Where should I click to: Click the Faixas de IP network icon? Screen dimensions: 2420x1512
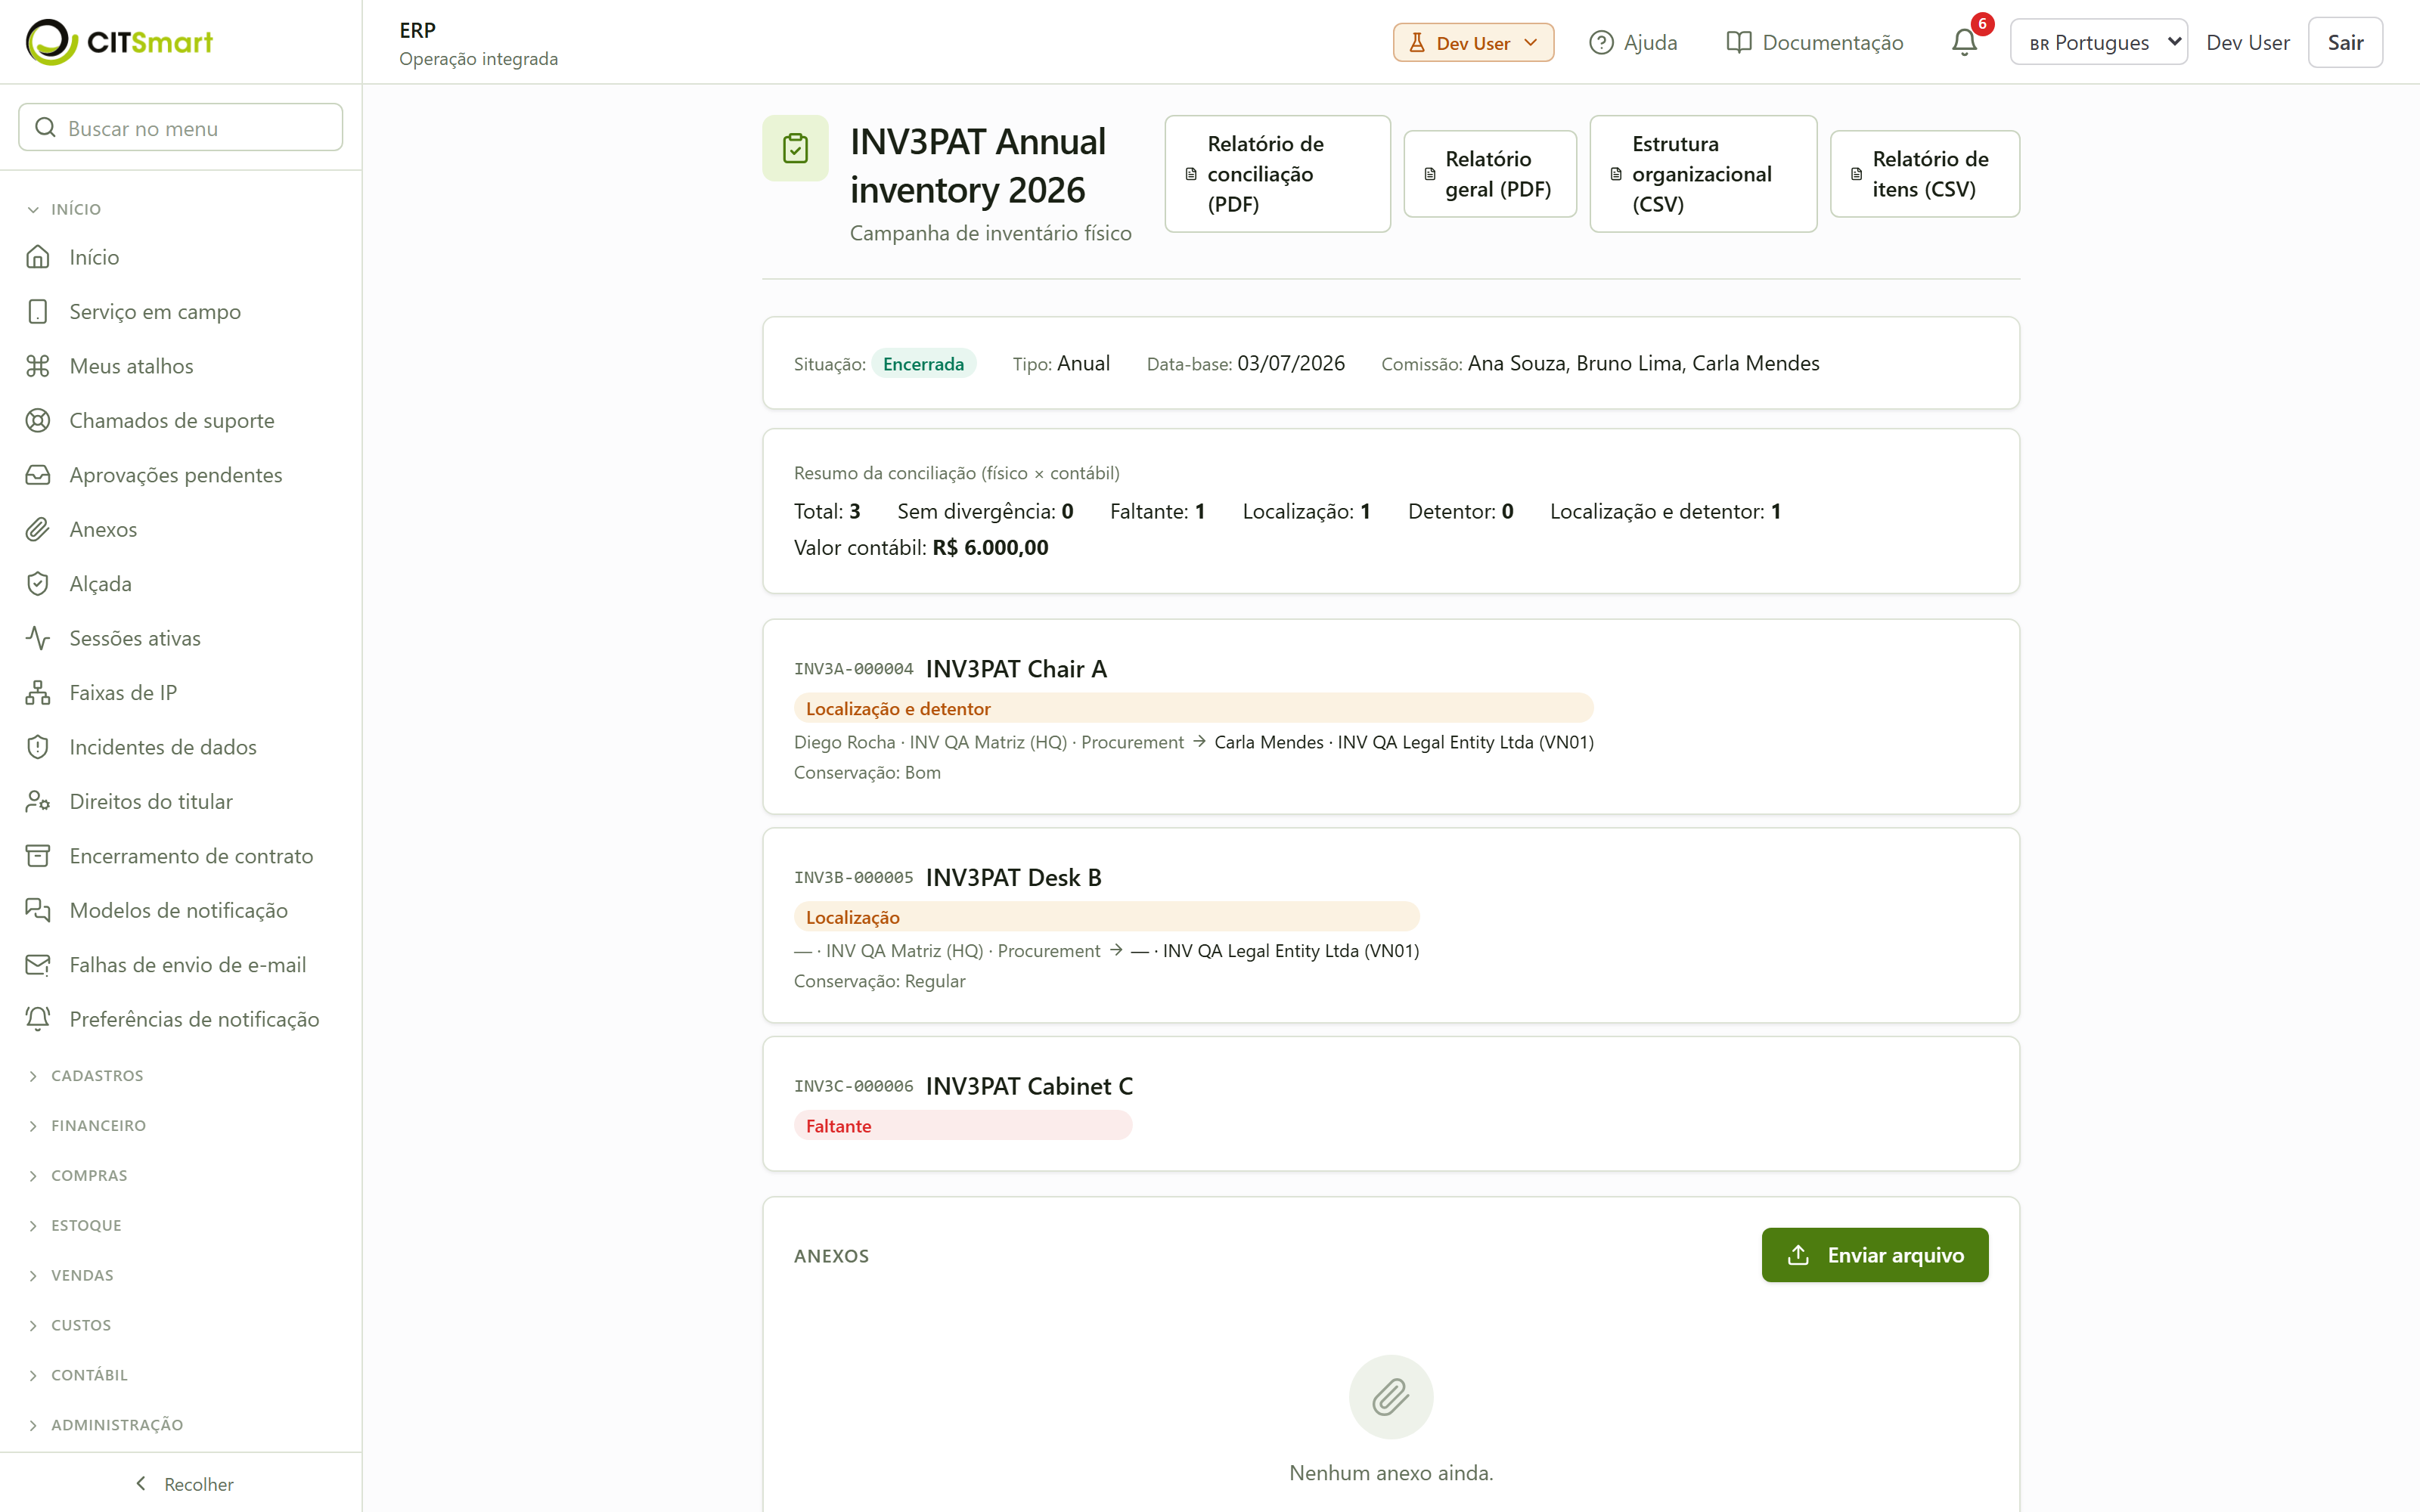(x=38, y=692)
